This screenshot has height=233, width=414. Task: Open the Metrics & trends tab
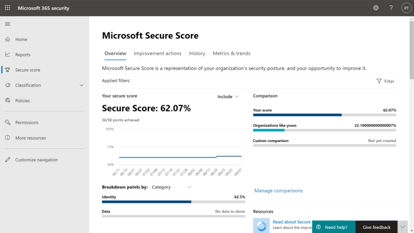[231, 54]
